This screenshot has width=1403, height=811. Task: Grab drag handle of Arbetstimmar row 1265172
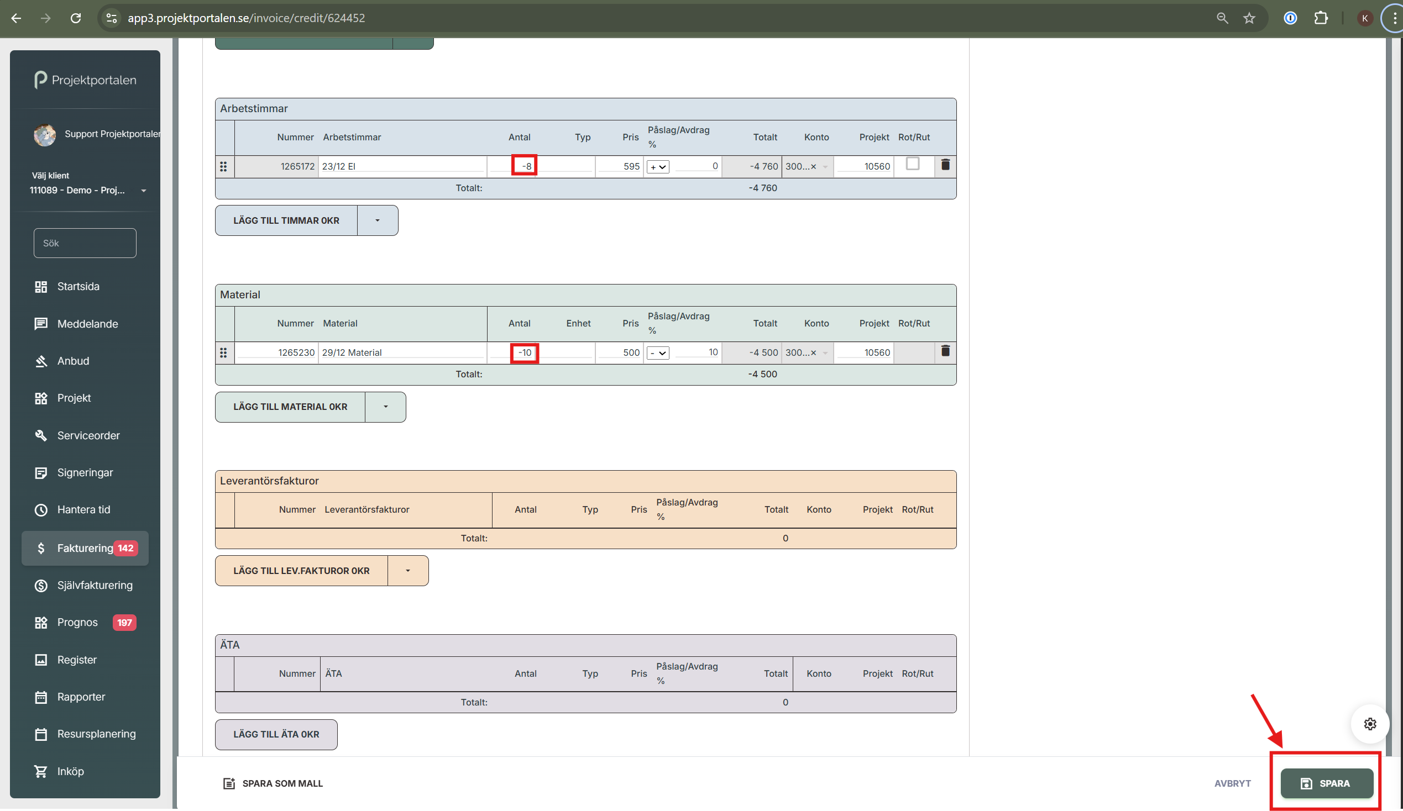[223, 166]
